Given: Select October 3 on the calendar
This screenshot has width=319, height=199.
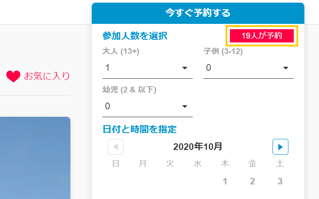Looking at the screenshot, I should [280, 181].
